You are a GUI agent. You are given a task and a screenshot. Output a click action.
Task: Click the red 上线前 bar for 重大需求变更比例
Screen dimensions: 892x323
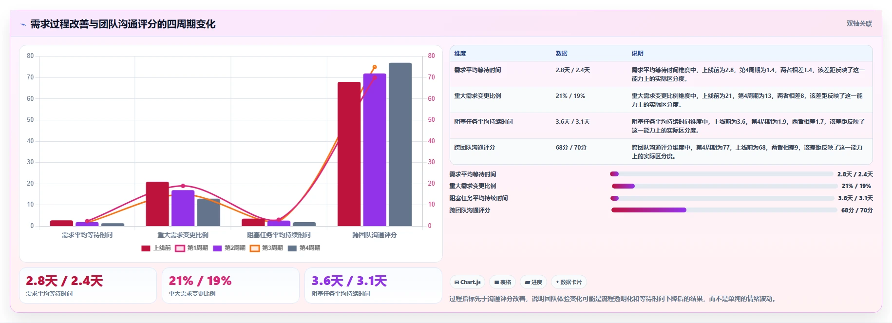click(157, 204)
